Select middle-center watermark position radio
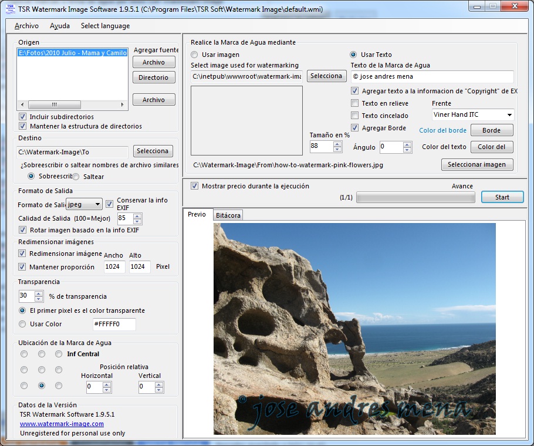Viewport: 534px width, 446px height. coord(42,370)
